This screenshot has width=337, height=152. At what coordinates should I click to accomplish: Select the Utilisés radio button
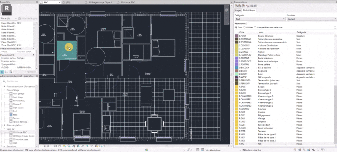(x=245, y=28)
